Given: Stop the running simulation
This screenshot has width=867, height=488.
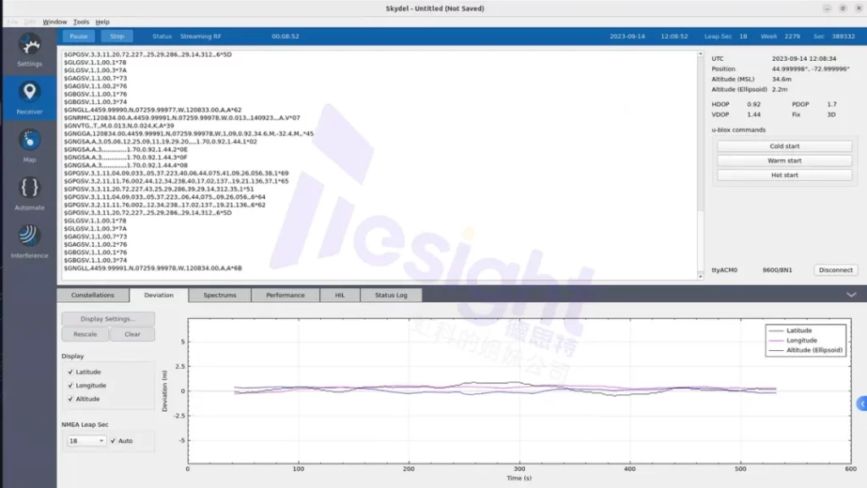Looking at the screenshot, I should coord(117,36).
